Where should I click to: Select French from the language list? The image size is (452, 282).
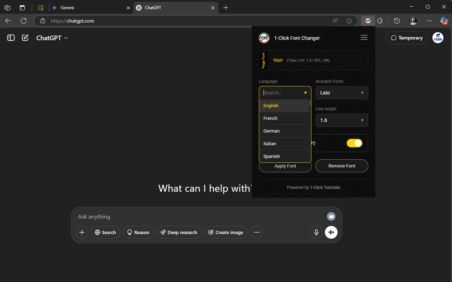click(x=284, y=118)
